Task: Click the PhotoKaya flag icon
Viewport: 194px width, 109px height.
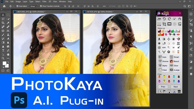Action: pos(164,92)
